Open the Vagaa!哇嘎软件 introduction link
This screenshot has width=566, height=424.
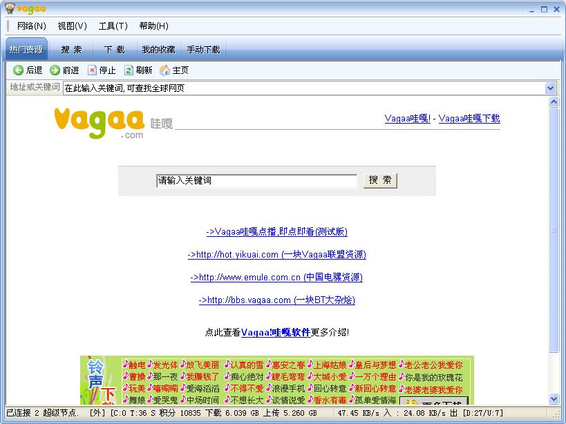(x=276, y=332)
